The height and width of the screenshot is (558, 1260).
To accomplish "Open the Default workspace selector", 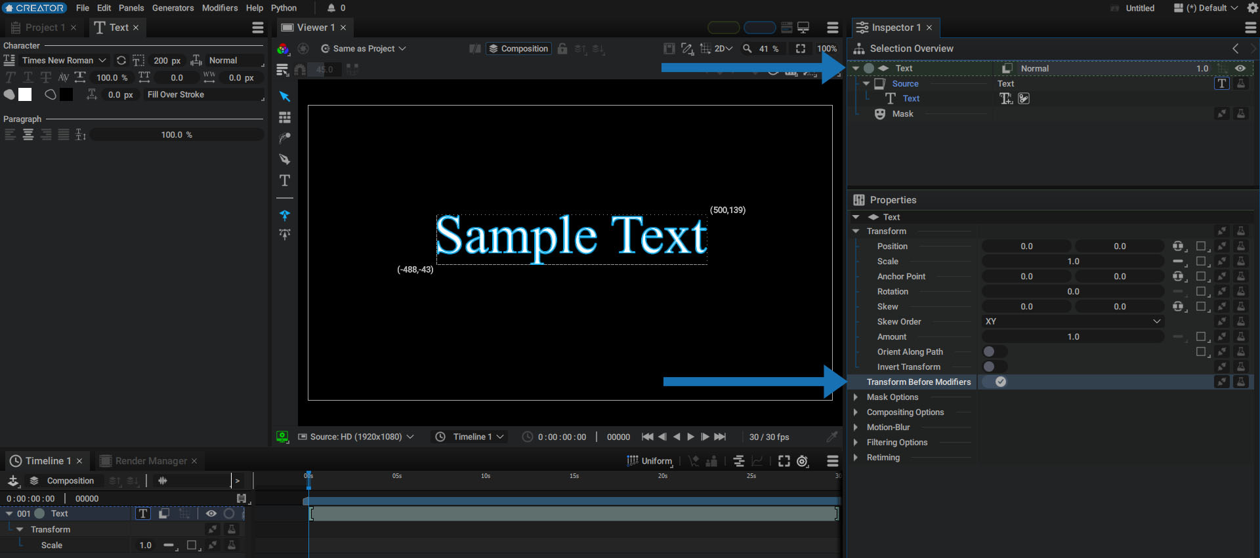I will coord(1206,8).
